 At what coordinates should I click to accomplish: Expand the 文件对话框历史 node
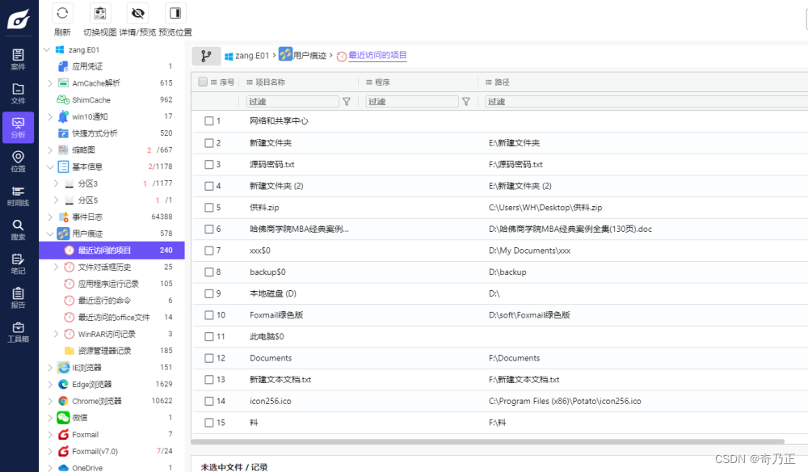pos(57,267)
